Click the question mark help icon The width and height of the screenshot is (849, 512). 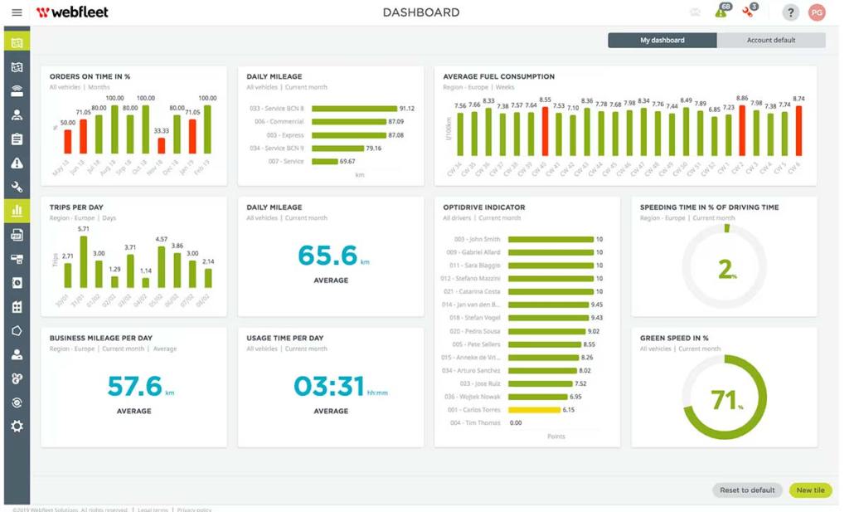(x=790, y=12)
